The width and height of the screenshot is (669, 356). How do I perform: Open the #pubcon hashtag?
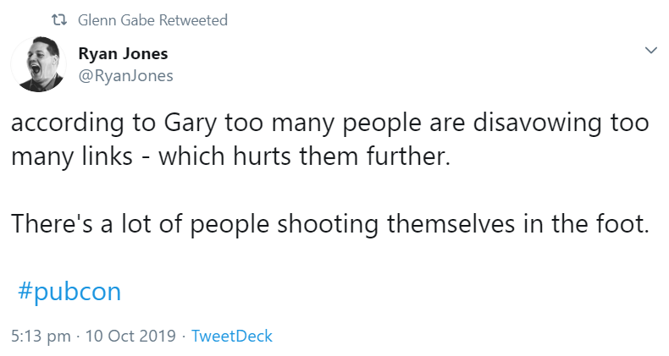pos(69,292)
